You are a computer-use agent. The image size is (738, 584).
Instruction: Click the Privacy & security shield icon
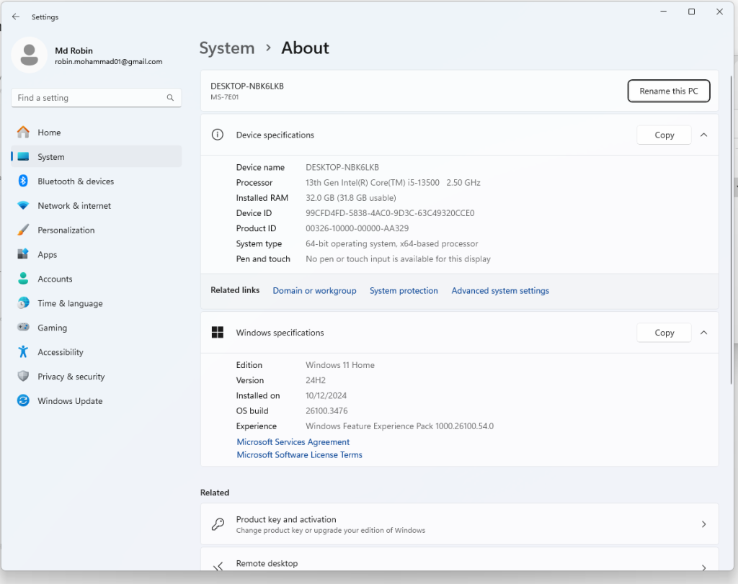[x=23, y=376]
